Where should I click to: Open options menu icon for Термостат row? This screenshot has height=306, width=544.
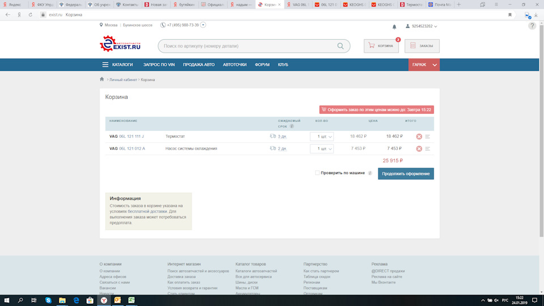pos(427,137)
